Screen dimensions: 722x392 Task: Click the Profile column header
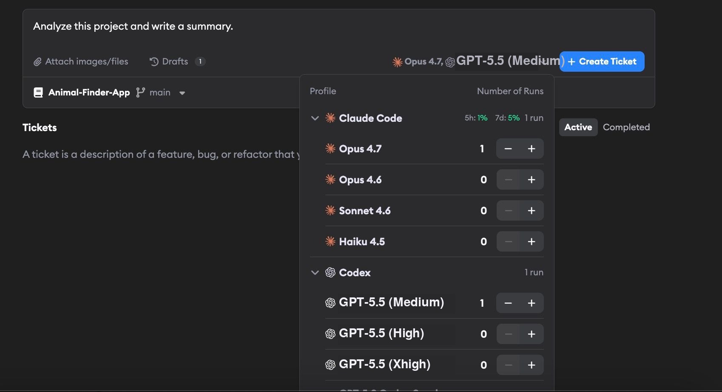click(323, 91)
